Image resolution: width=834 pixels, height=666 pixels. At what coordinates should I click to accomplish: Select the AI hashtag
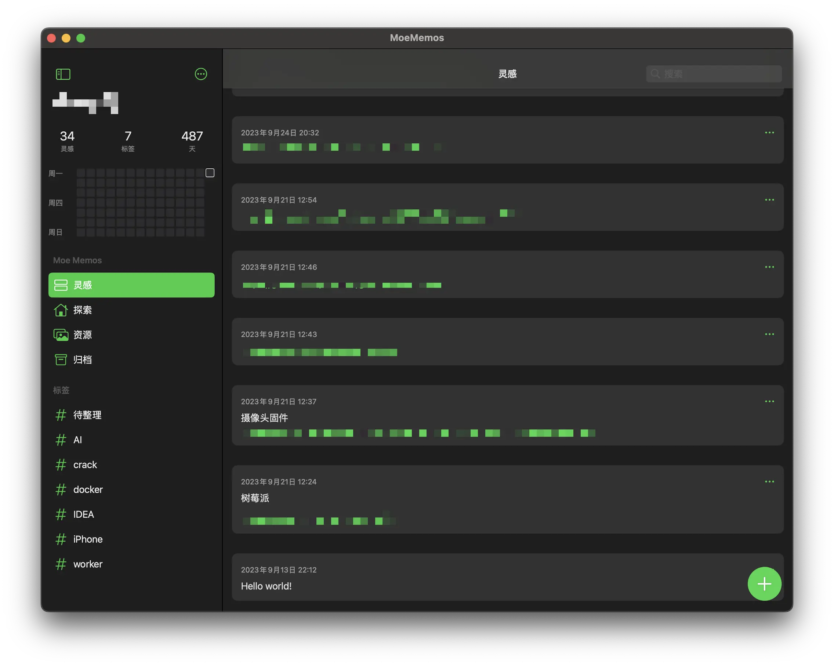click(x=77, y=440)
